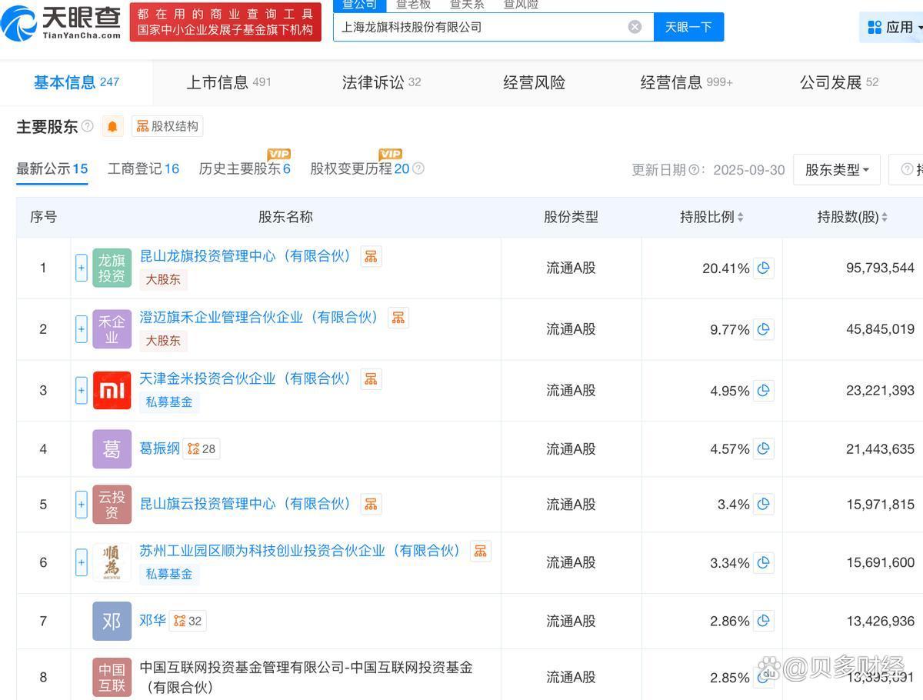The height and width of the screenshot is (700, 923).
Task: Expand row 3 天津金米投资 plus button
Action: click(82, 391)
